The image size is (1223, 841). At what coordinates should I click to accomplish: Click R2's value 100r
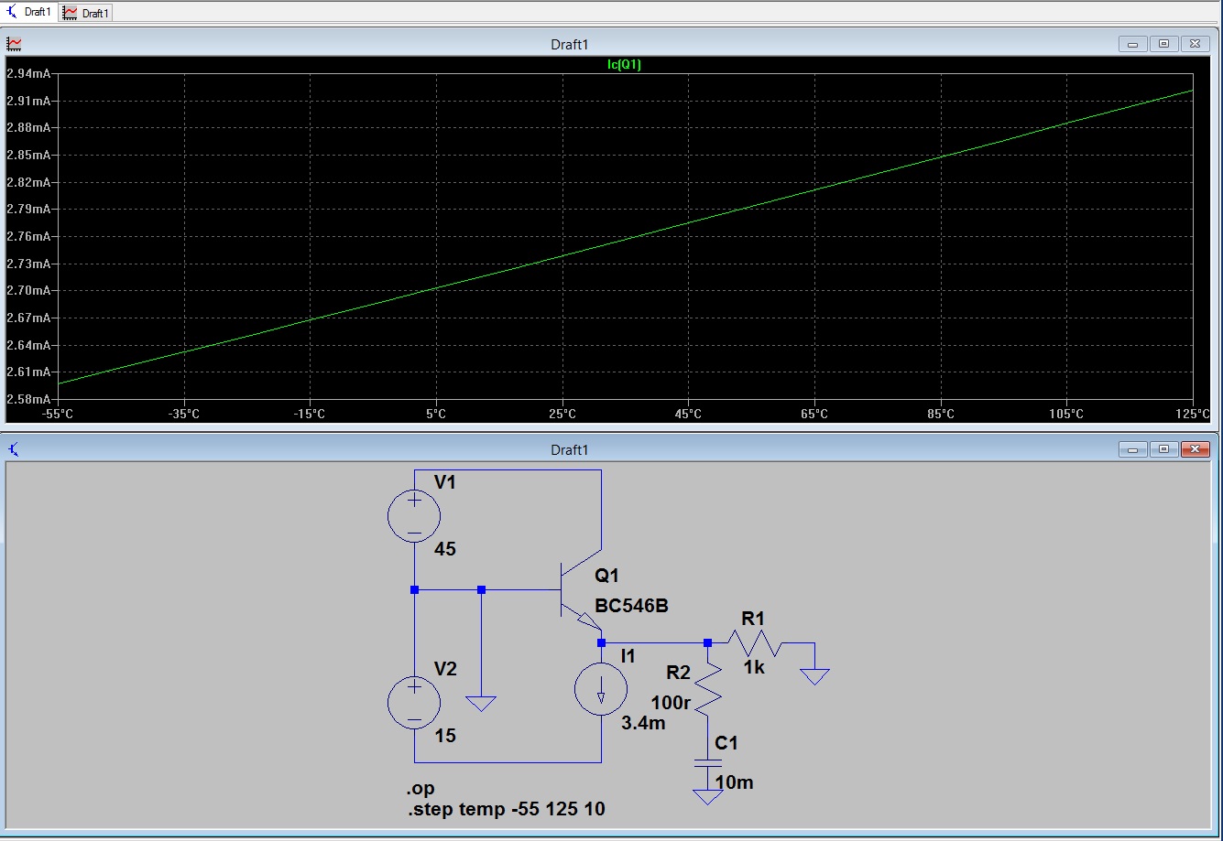pos(671,703)
